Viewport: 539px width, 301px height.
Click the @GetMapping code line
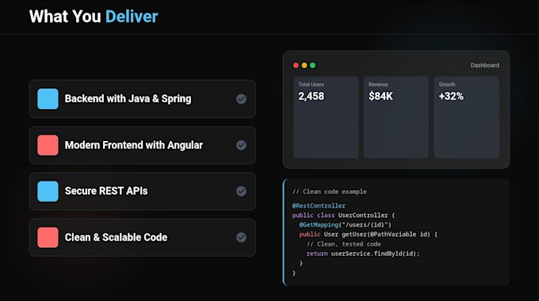[x=345, y=225]
